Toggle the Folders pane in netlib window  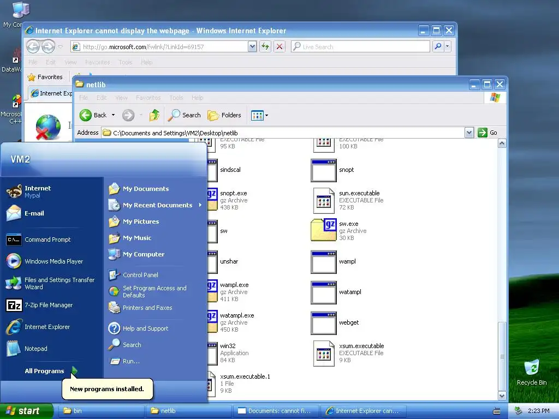pyautogui.click(x=224, y=115)
